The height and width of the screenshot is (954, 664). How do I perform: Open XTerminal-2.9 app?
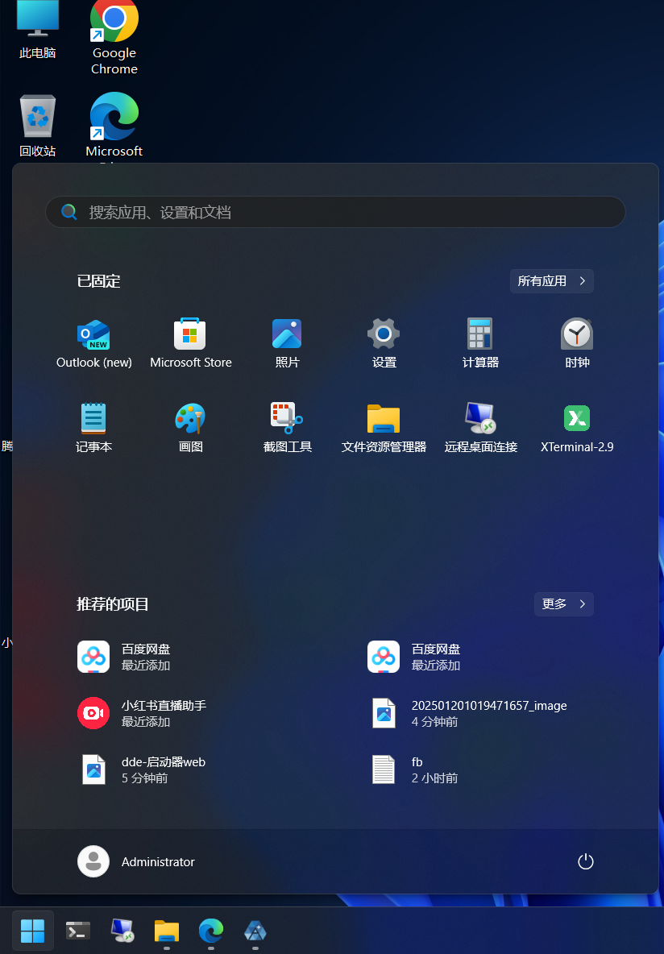click(577, 428)
